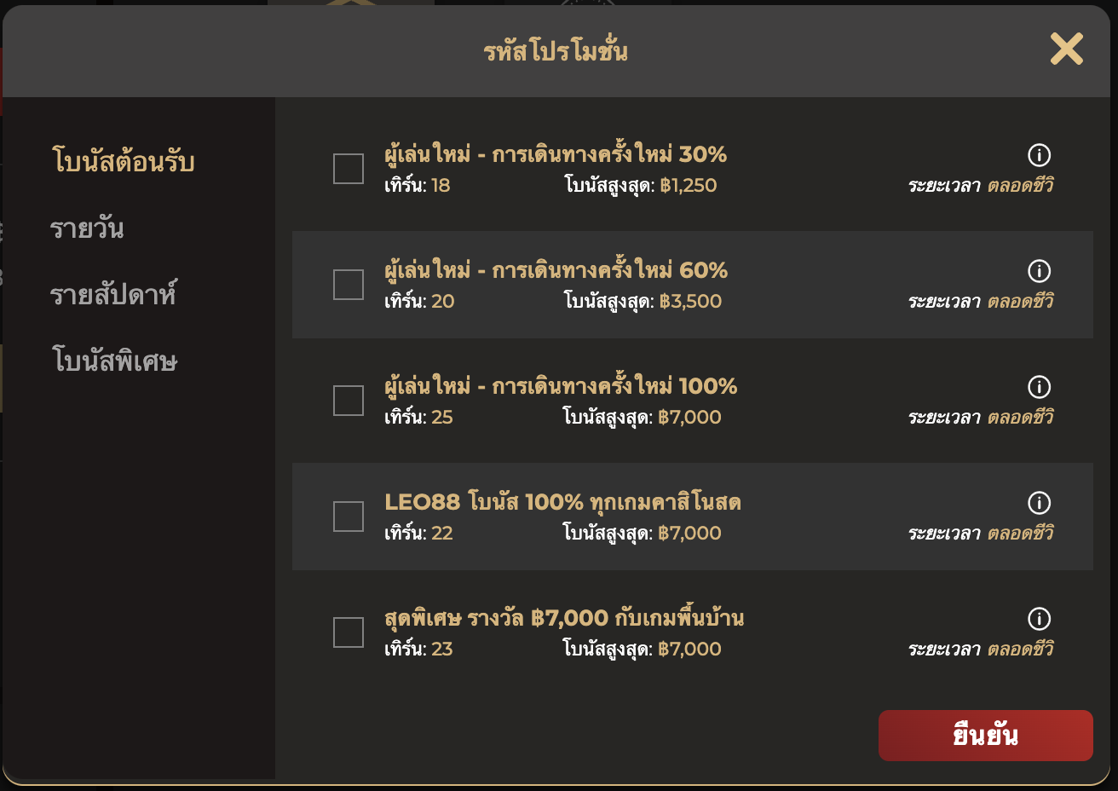Open info for the 60% new player bonus
This screenshot has height=791, width=1118.
point(1039,271)
